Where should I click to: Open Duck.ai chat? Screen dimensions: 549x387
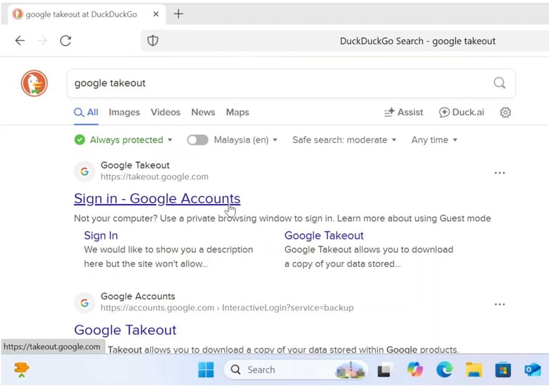[x=462, y=112]
